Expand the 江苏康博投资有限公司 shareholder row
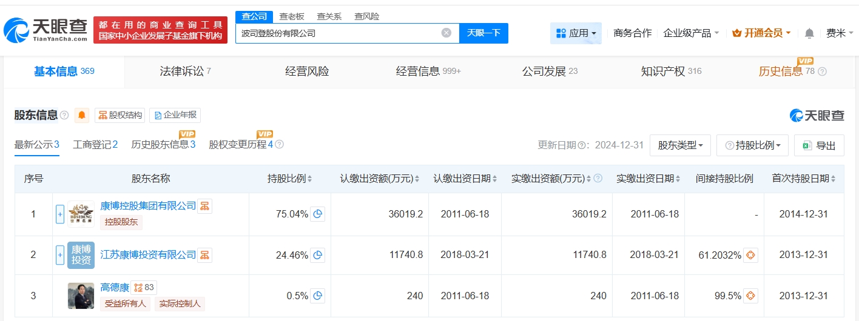Image resolution: width=859 pixels, height=321 pixels. coord(60,255)
